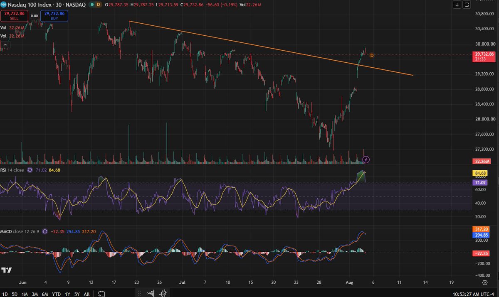The image size is (499, 297).
Task: Select the 1Y time range
Action: 67,294
